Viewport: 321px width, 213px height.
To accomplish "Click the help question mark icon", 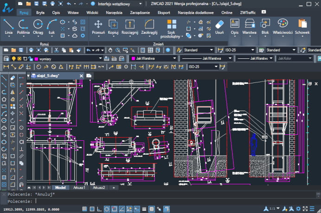I will (93, 4).
